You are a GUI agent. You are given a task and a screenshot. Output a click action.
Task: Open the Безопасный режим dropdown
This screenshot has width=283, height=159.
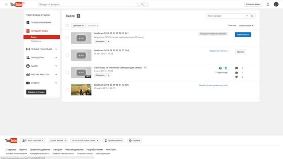coord(85,140)
